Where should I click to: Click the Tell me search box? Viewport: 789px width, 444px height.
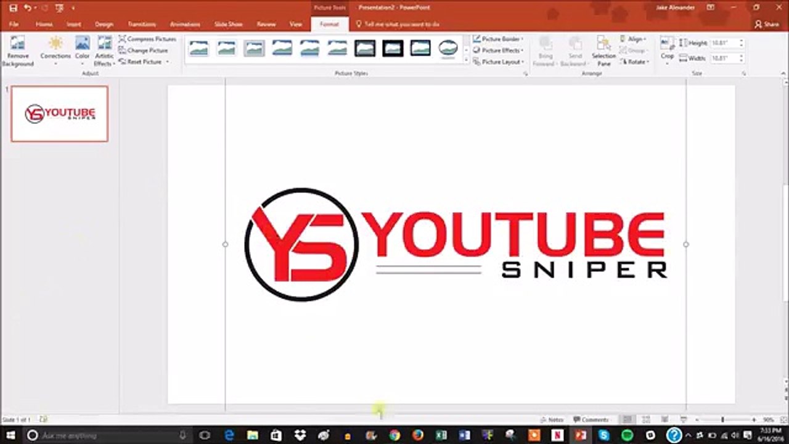point(398,24)
